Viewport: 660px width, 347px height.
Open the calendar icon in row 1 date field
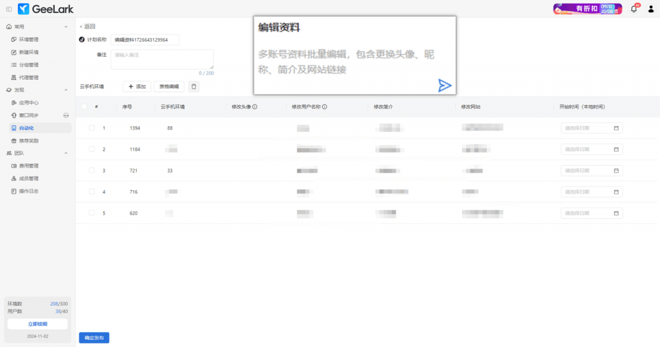coord(616,128)
